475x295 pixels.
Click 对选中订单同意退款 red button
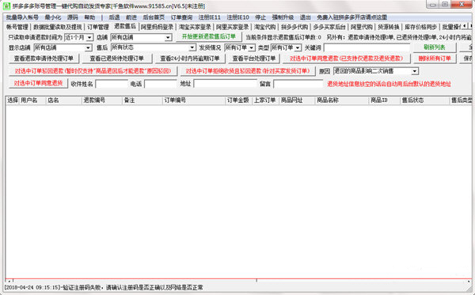346,59
